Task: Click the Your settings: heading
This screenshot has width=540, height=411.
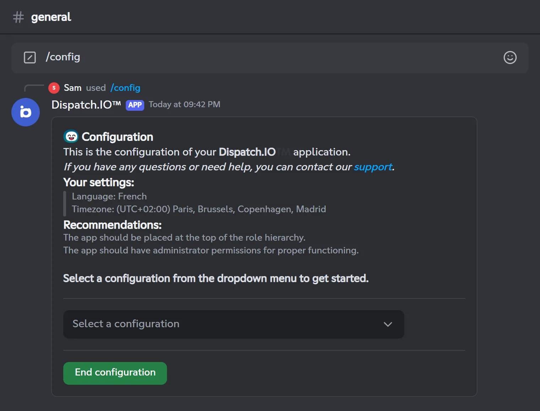Action: (x=99, y=182)
